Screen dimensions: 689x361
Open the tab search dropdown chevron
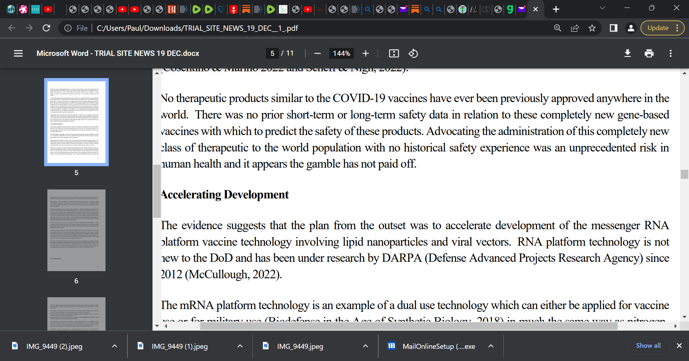tap(603, 8)
